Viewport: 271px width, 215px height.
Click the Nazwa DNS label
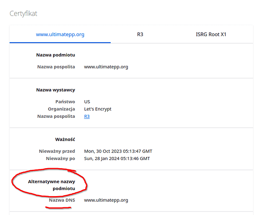tap(62, 200)
